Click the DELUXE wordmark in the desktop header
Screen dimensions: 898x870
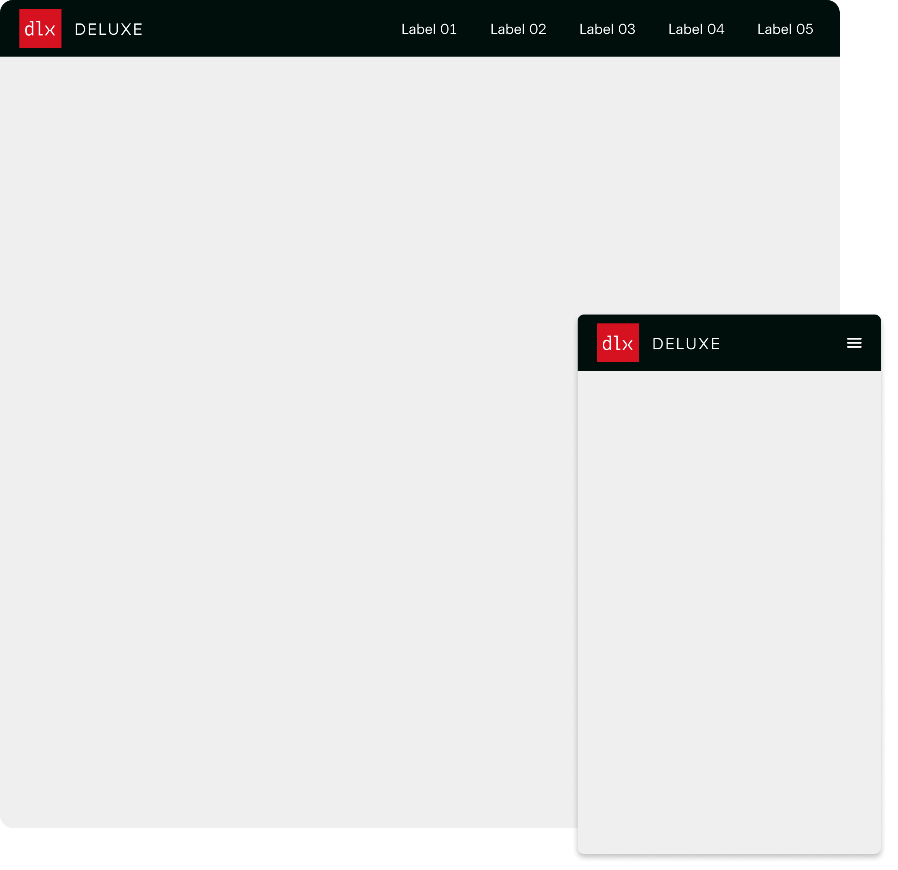108,29
